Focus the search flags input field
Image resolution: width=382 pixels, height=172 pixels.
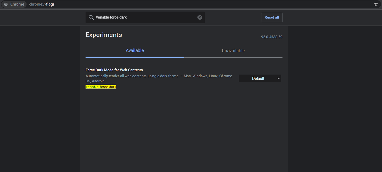point(145,17)
